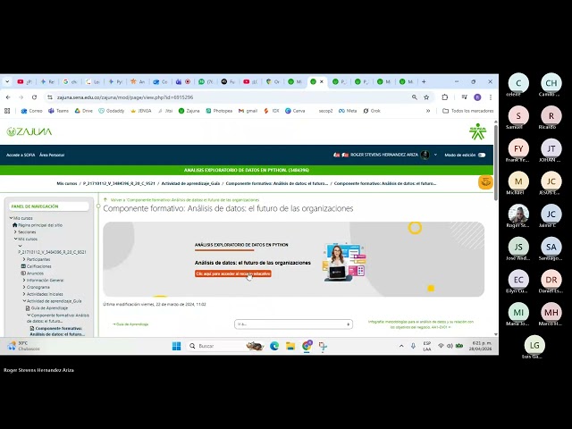The height and width of the screenshot is (429, 572).
Task: Open the Canva bookmark
Action: tap(295, 111)
